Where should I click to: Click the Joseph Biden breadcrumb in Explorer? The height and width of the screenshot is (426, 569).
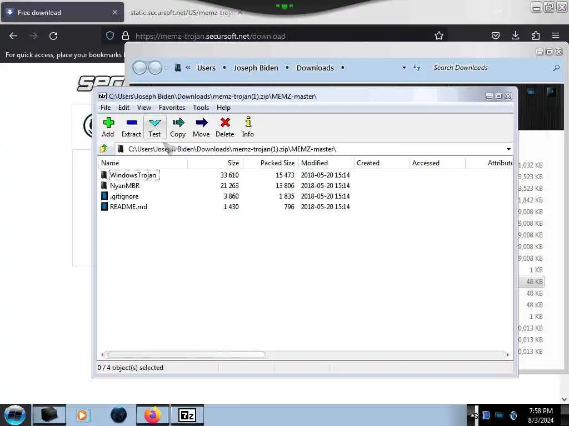point(256,68)
